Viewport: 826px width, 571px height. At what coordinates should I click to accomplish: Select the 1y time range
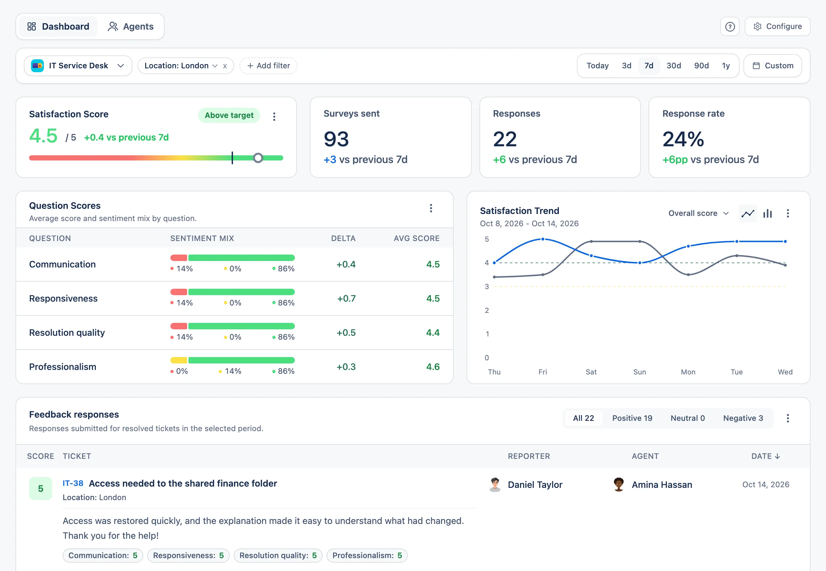click(x=726, y=66)
